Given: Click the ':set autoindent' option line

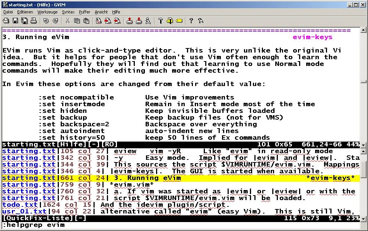Looking at the screenshot, I should (x=139, y=131).
